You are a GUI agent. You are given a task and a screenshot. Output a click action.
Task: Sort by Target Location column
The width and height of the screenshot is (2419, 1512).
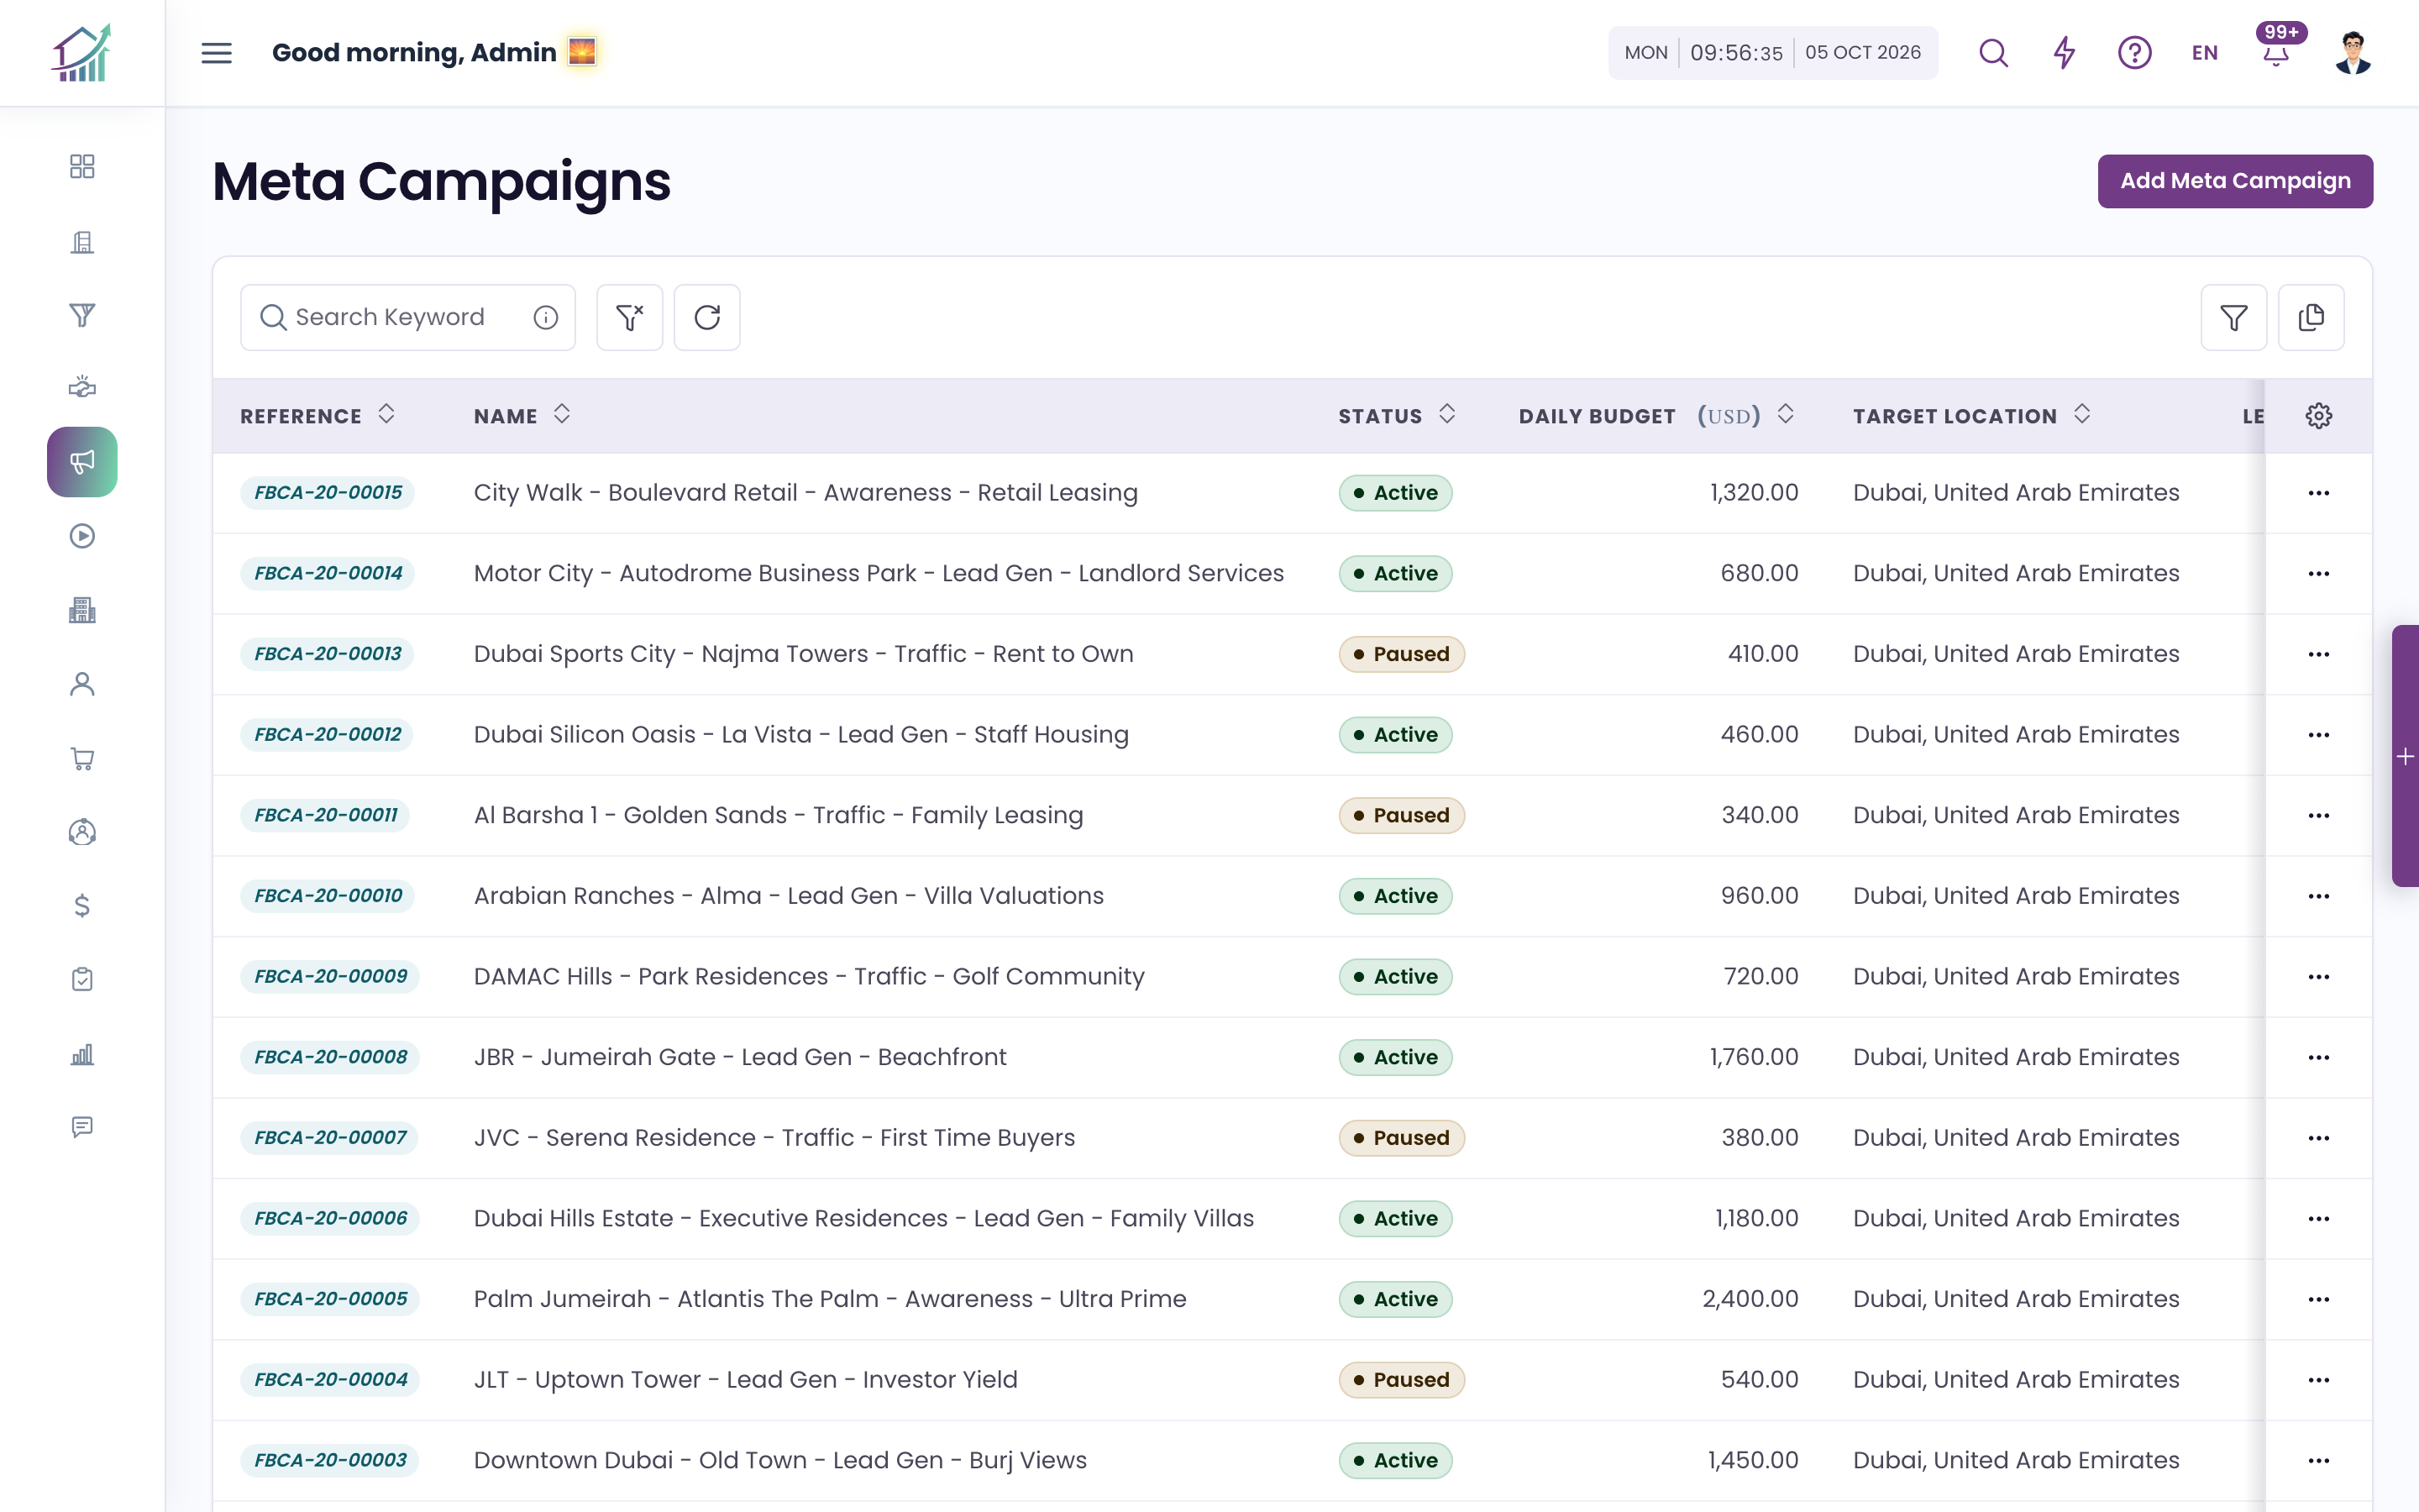pyautogui.click(x=2081, y=414)
